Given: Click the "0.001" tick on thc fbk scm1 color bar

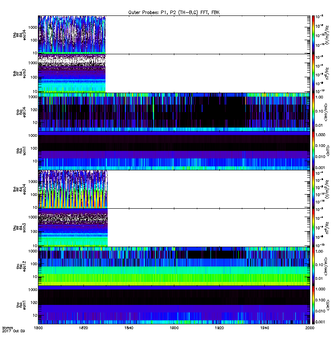Looking at the screenshot, I should coord(320,322).
